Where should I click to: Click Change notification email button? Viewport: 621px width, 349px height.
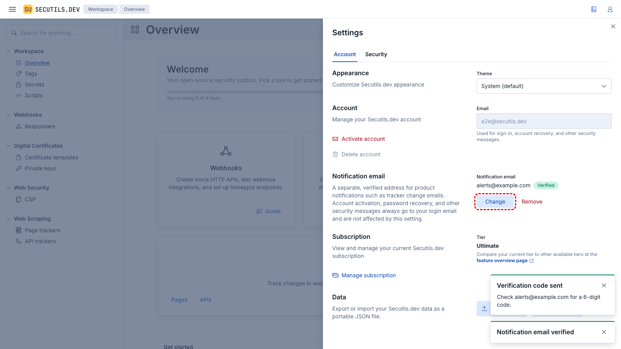click(495, 202)
